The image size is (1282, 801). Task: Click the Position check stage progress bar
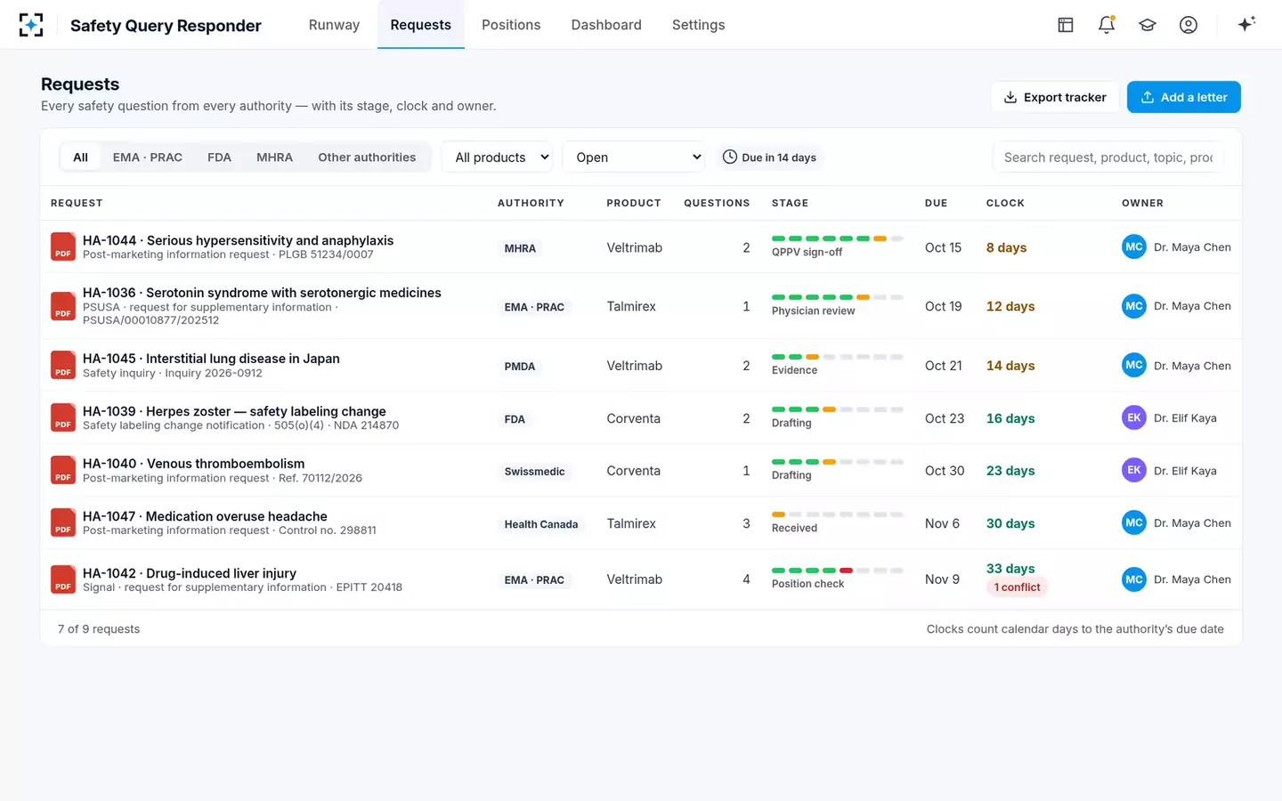[838, 570]
